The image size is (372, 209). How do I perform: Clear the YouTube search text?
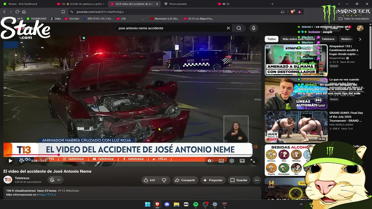[x=228, y=28]
